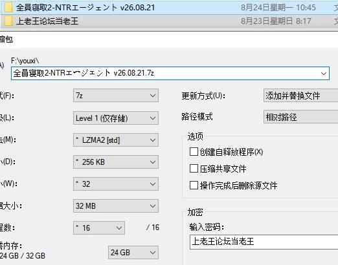
Task: Select folder icon of 上老王论坛当老王
Action: [x=8, y=21]
